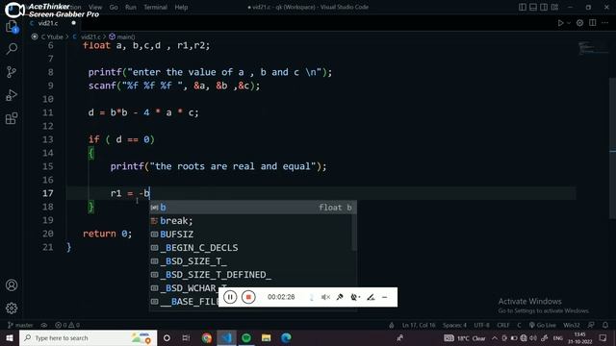Viewport: 616px width, 346px height.
Task: Pause the screen recording
Action: pyautogui.click(x=230, y=297)
